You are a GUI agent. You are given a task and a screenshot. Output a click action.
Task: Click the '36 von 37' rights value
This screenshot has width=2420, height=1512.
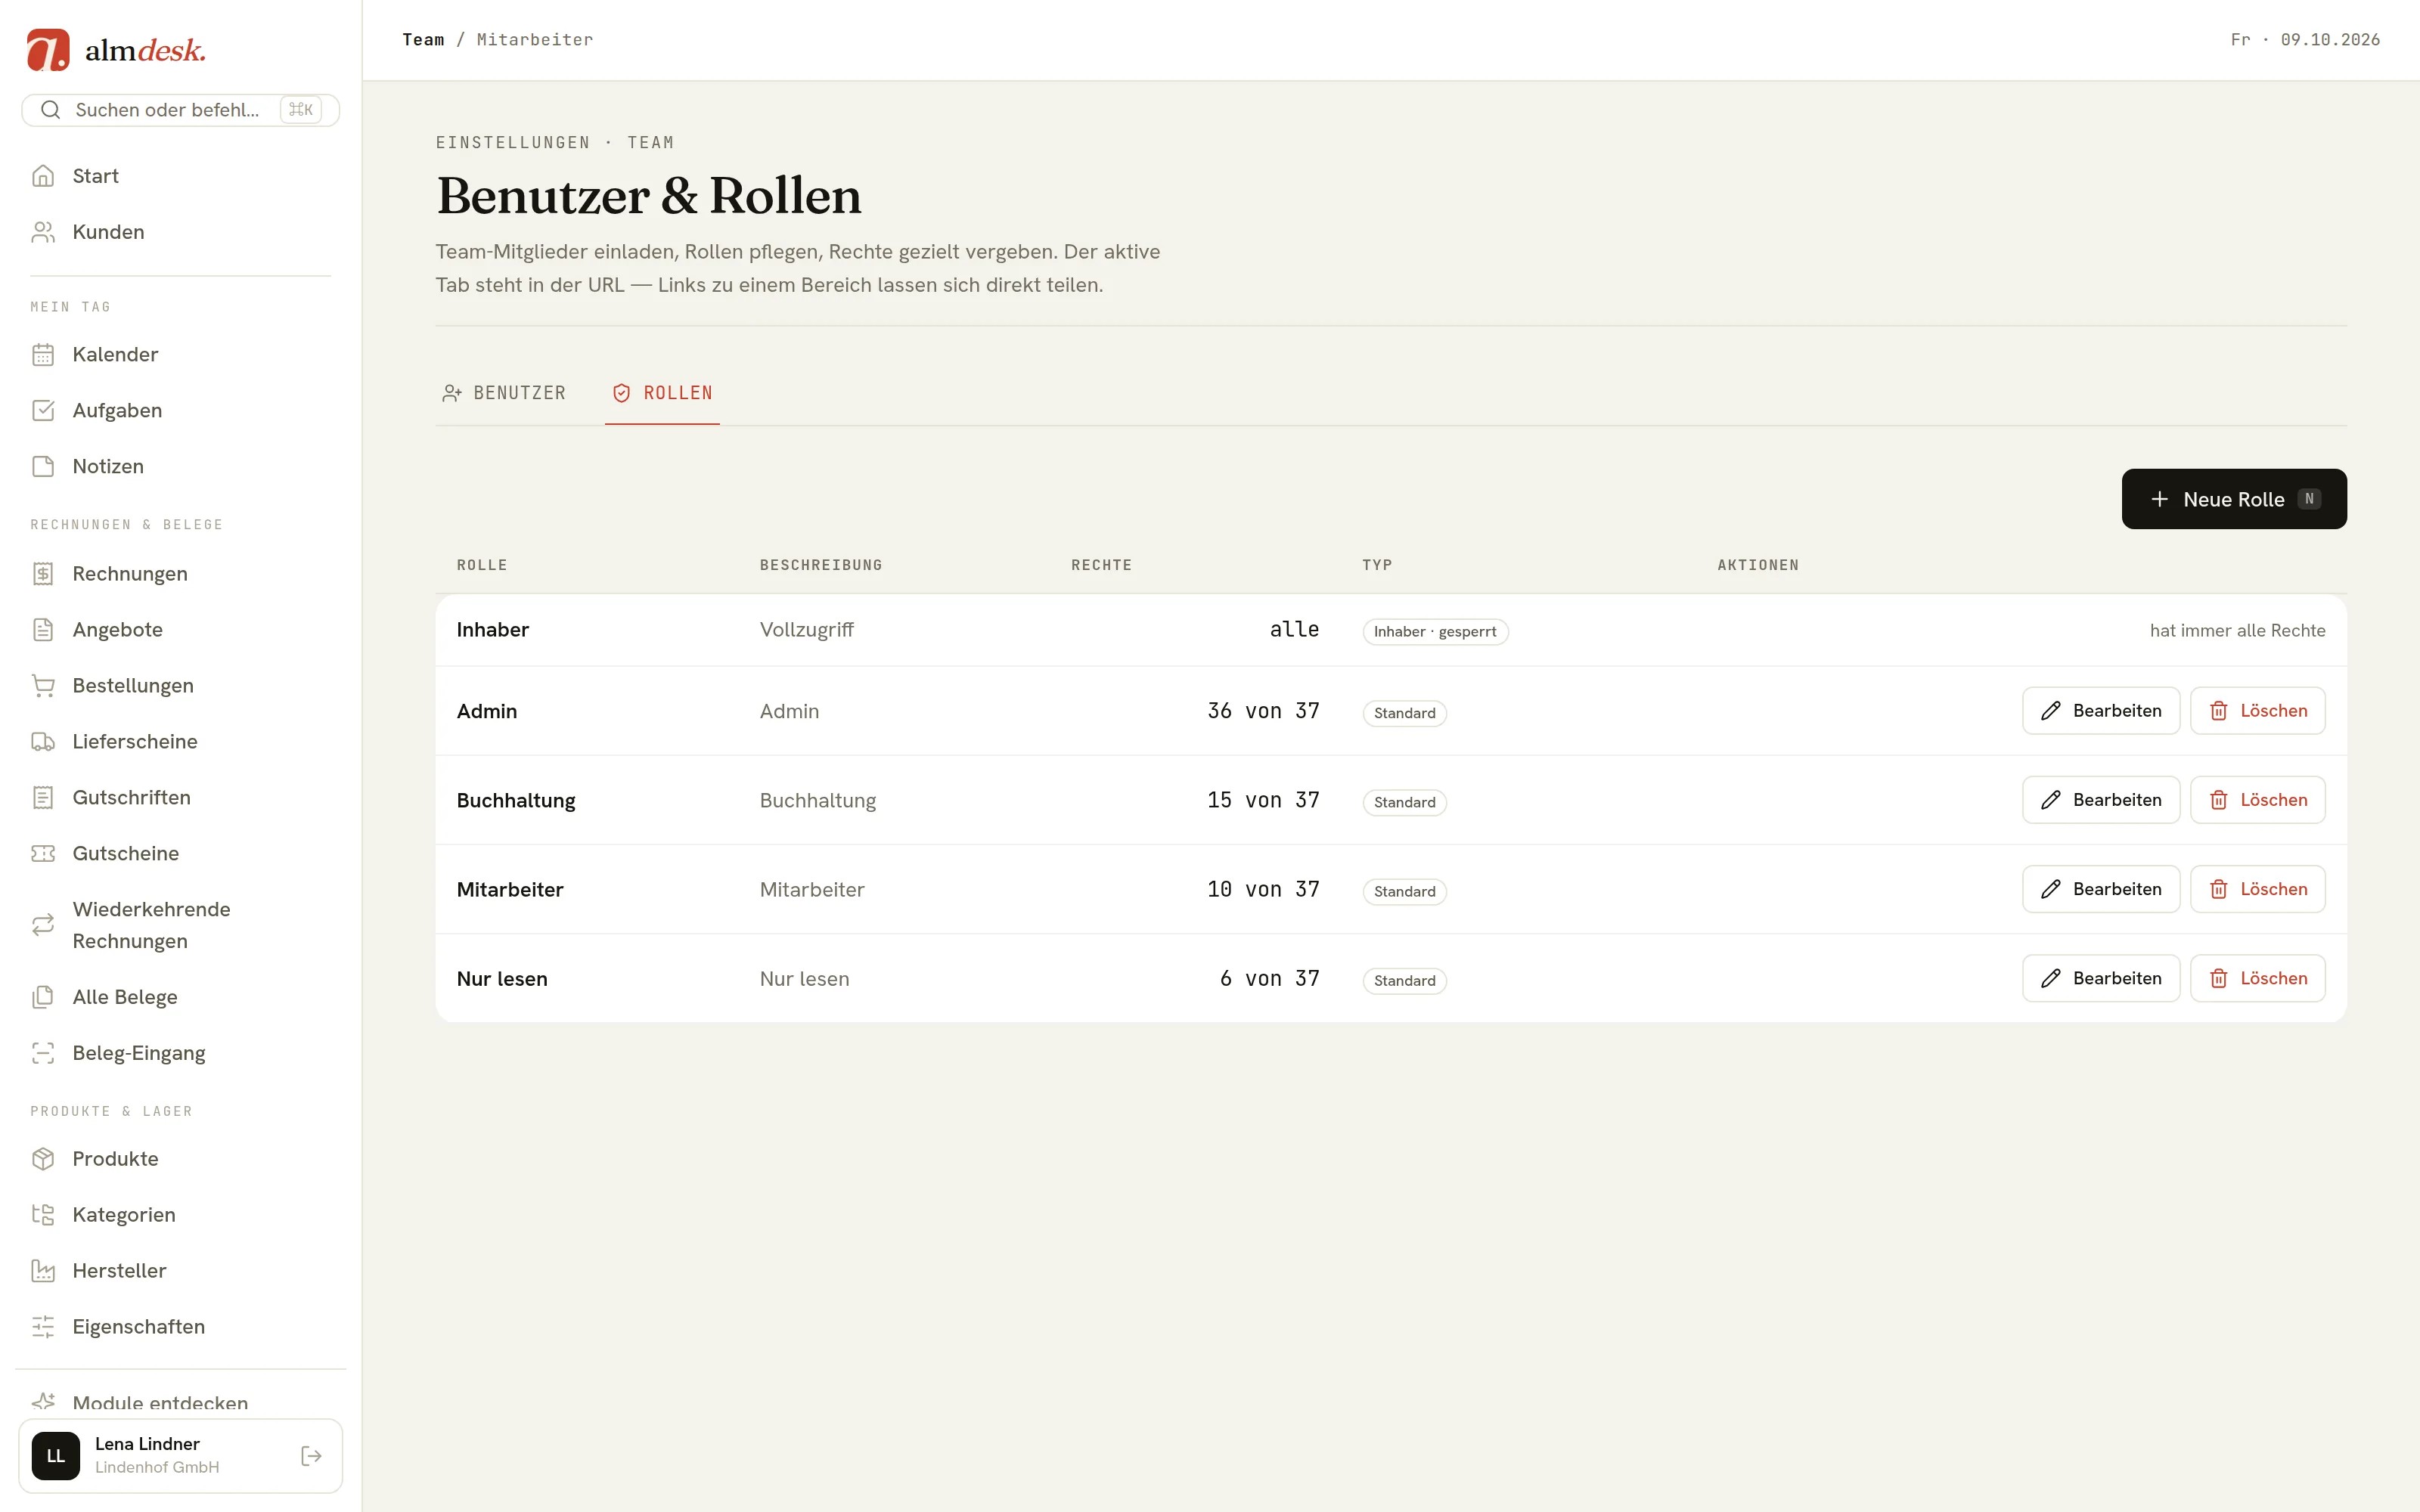click(x=1263, y=711)
